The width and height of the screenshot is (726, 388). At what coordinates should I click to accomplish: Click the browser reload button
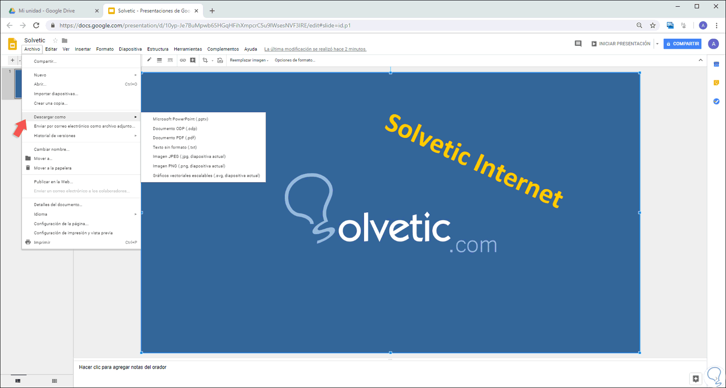(x=37, y=25)
